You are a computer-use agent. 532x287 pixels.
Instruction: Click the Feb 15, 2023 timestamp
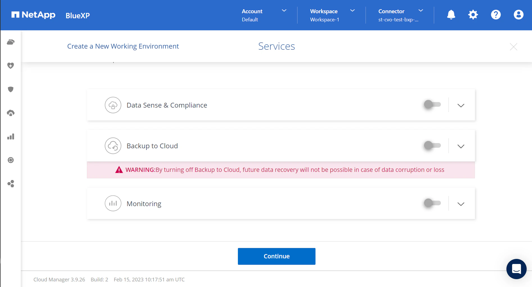(149, 279)
